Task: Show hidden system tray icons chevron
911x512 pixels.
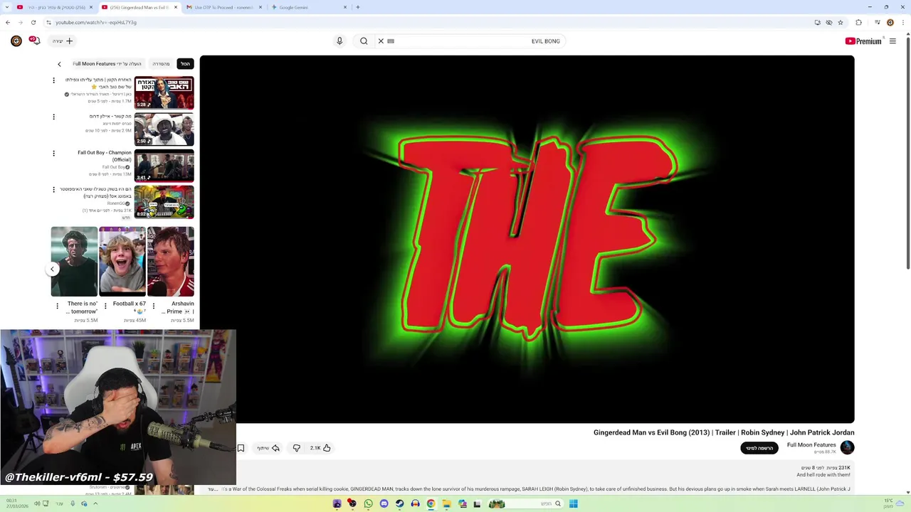Action: click(x=95, y=503)
